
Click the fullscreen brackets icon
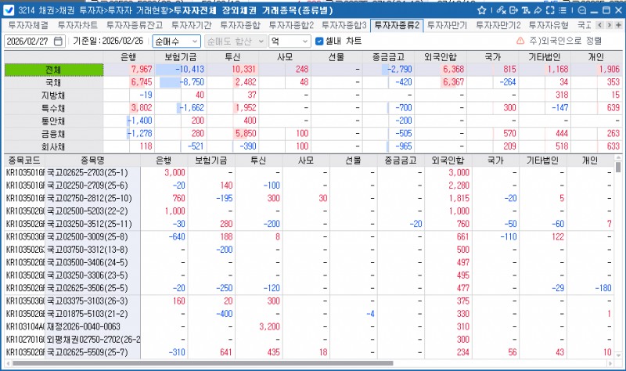coord(550,10)
